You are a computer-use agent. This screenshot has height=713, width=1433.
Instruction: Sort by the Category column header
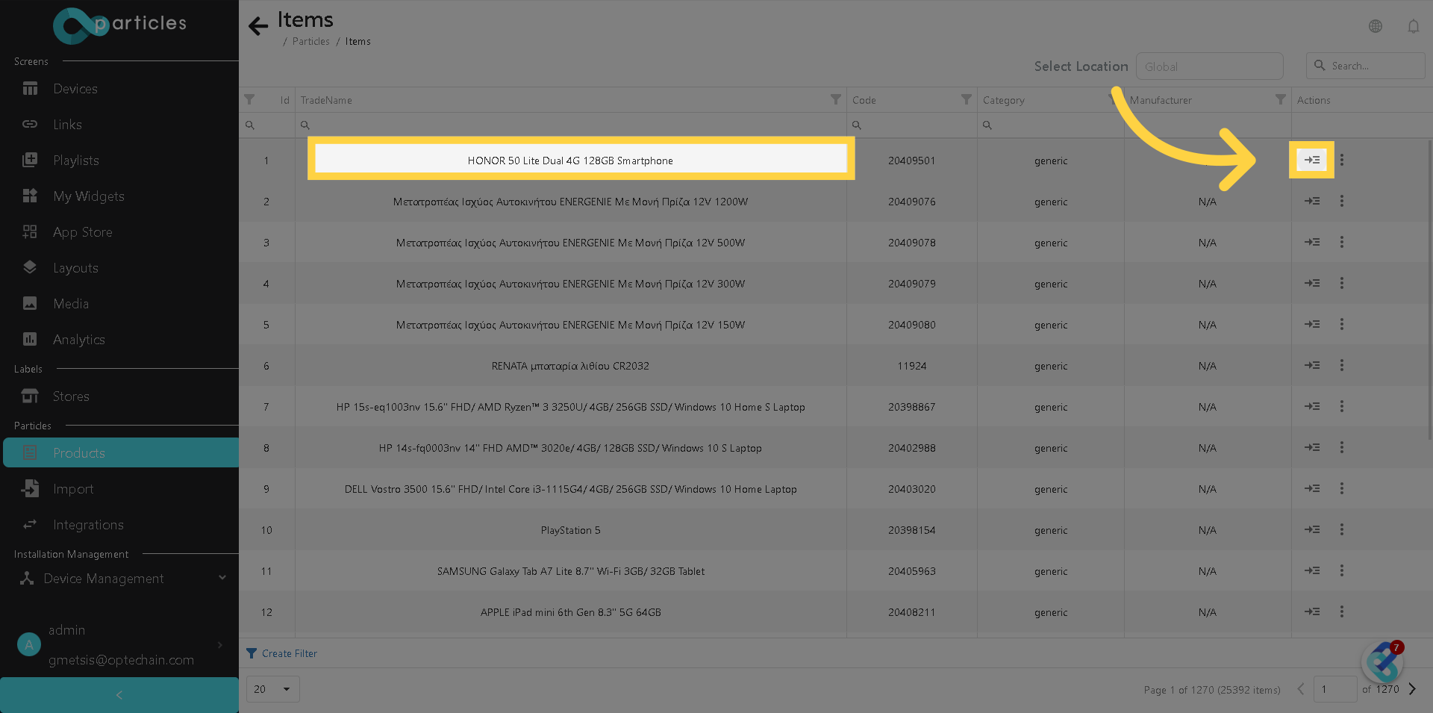click(1003, 100)
